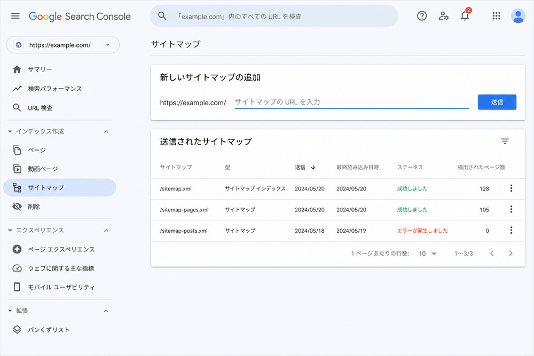Click the 最終読み込み日時 column header
Image resolution: width=534 pixels, height=356 pixels.
pos(358,167)
